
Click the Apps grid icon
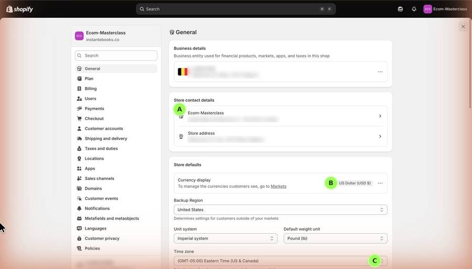click(x=79, y=168)
